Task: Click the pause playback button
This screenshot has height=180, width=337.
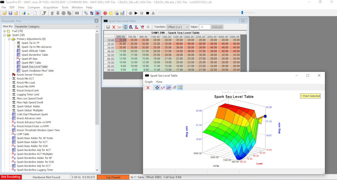Action: 142,13
